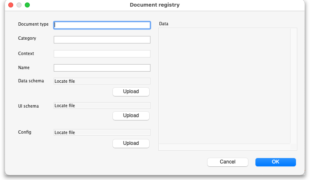Screen dimensions: 310x180
Task: Click the UI schema Locate file box
Action: pos(102,106)
